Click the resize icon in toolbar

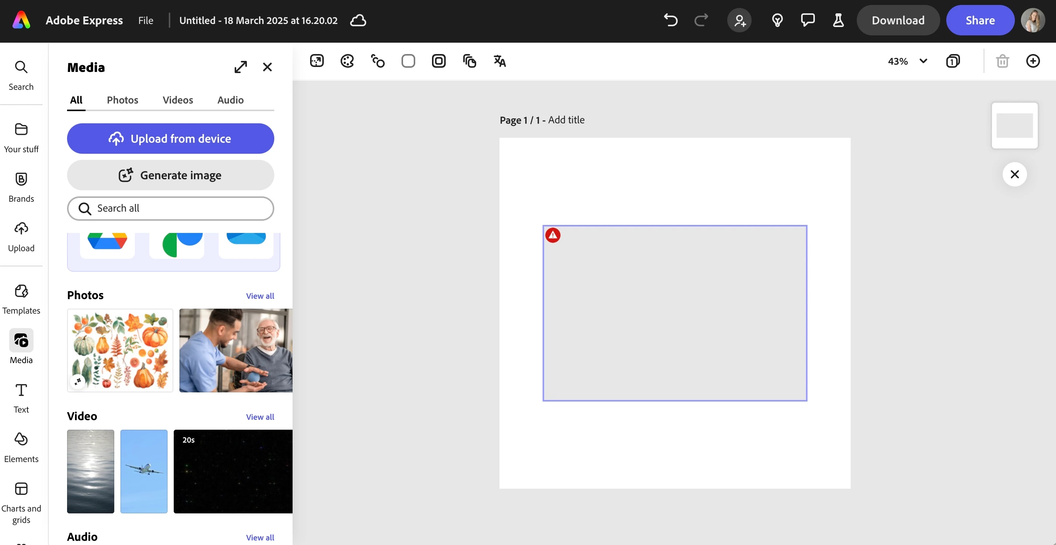click(317, 61)
